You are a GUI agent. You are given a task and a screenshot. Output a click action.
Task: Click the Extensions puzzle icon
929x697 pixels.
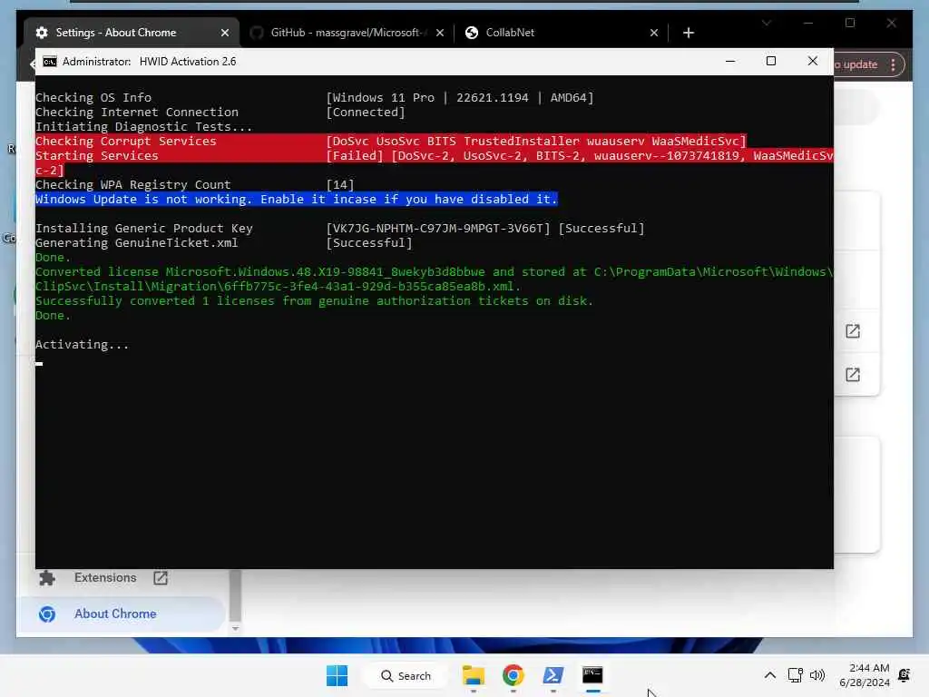47,578
